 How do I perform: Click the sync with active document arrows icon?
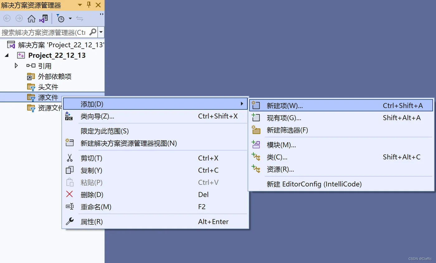pyautogui.click(x=80, y=19)
